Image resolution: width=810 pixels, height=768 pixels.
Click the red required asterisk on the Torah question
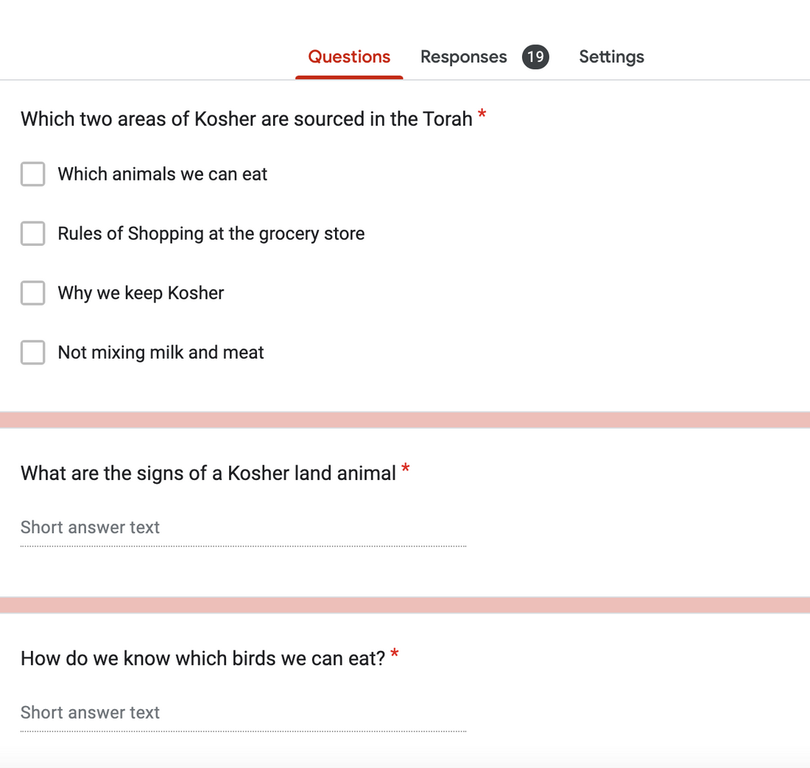482,115
